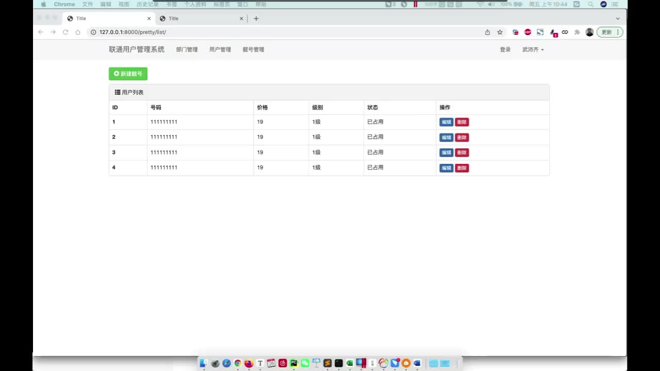660x371 pixels.
Task: Open the 靓号管理 nav item
Action: [253, 49]
